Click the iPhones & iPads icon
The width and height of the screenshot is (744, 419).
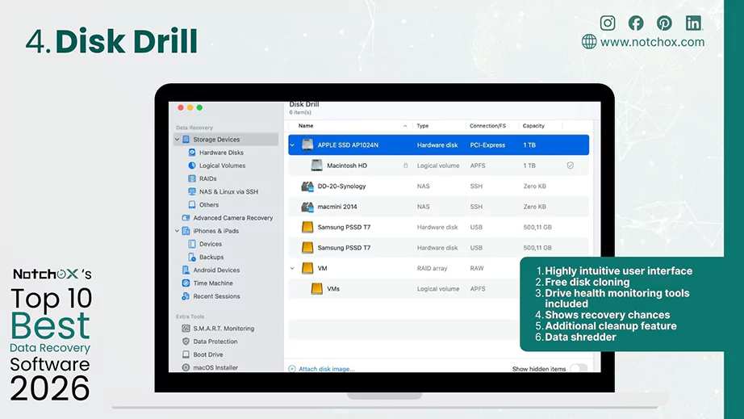tap(186, 231)
